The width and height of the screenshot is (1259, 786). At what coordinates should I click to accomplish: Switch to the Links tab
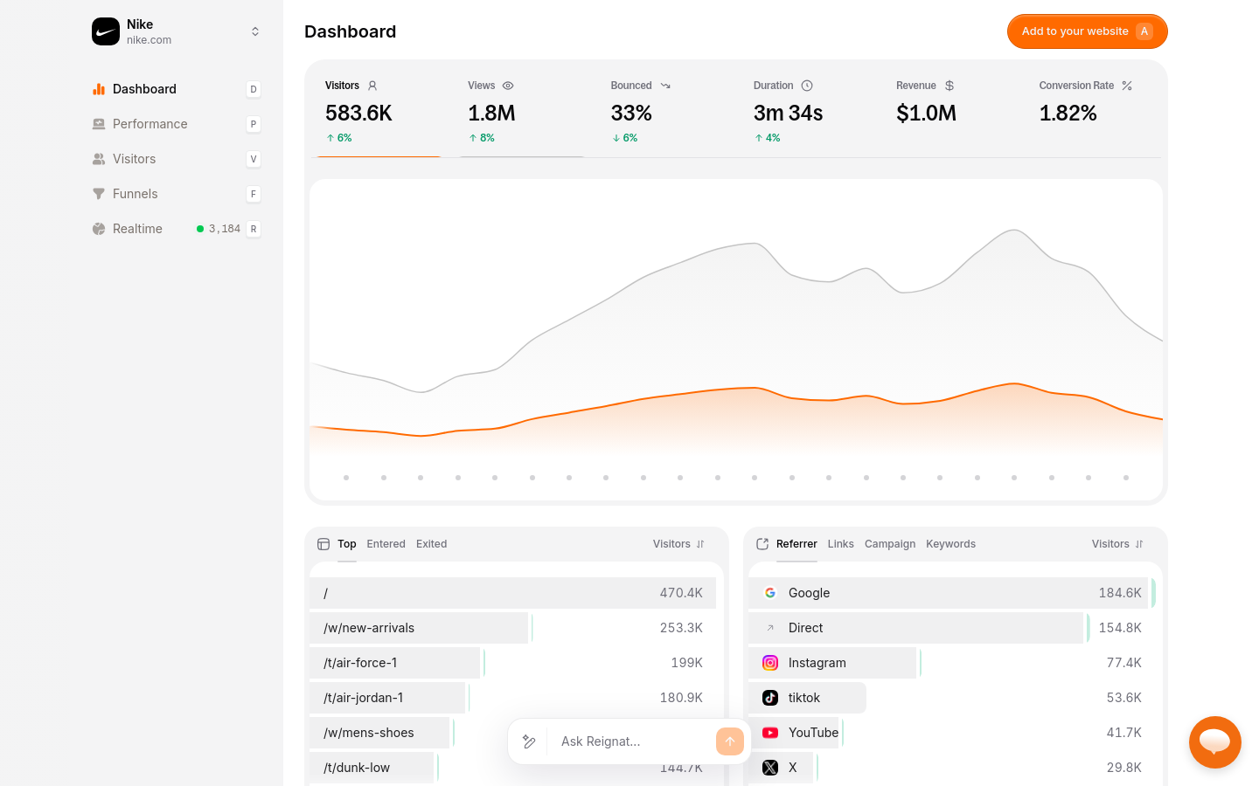841,544
